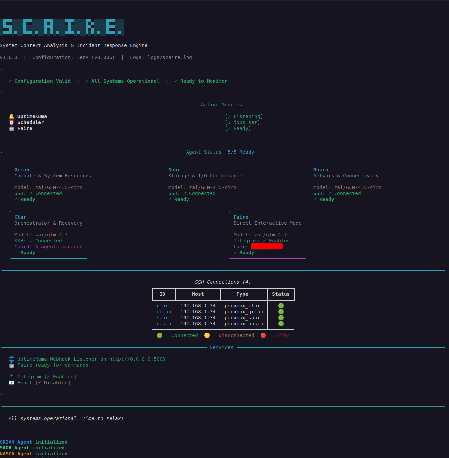Select the Scheduler alarm robot icon
Viewport: 449px width, 458px height.
tap(11, 122)
